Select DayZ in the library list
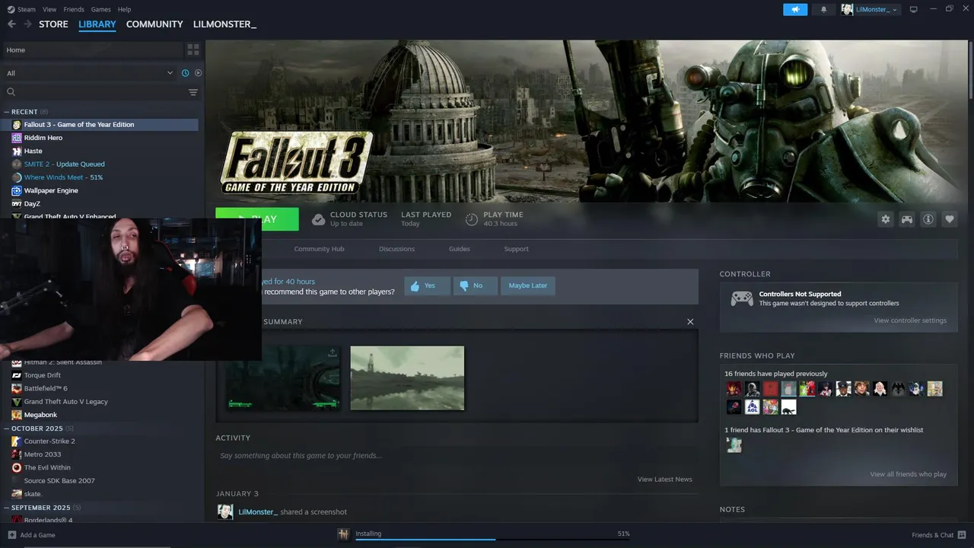This screenshot has height=548, width=974. tap(32, 204)
